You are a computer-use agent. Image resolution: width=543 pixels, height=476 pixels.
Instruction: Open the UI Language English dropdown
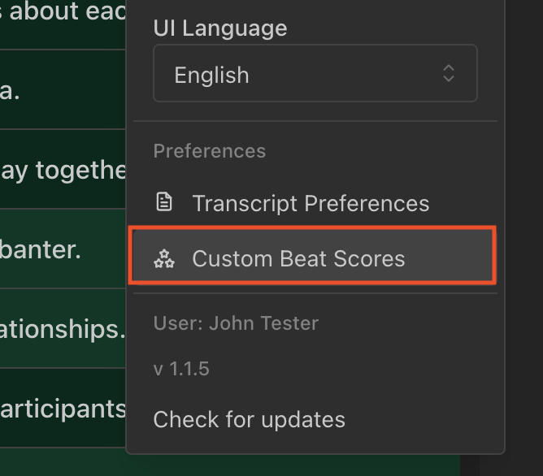pos(315,73)
